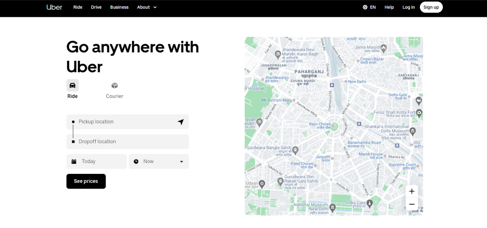Click Supreme Court map label
The image size is (487, 228).
pyautogui.click(x=402, y=165)
